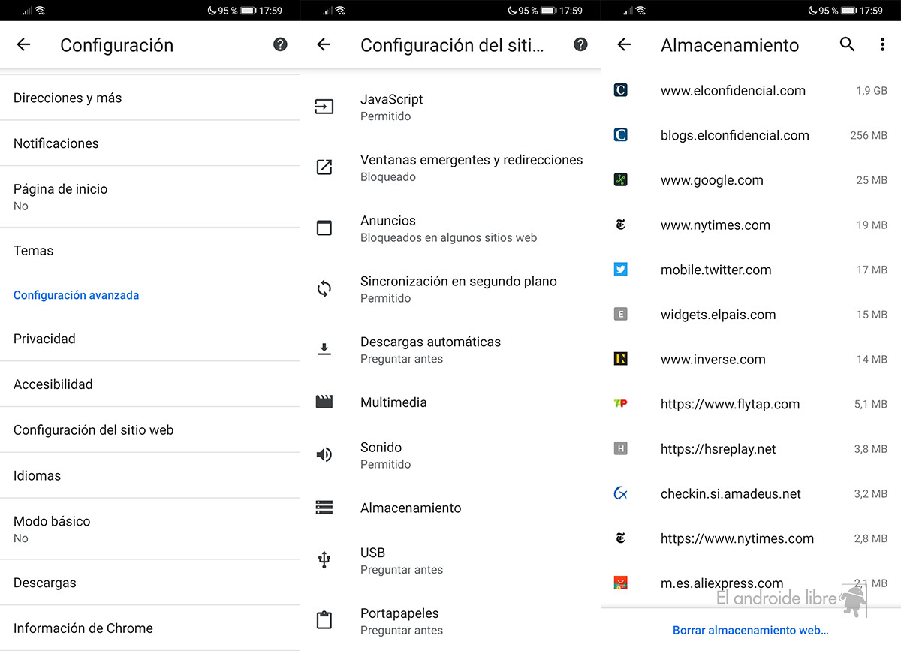Select the www.inverse.com storage row
Screen dimensions: 901x651
(x=713, y=360)
